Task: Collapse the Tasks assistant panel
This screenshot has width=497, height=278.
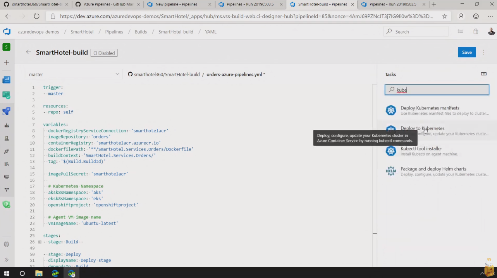Action: [483, 74]
